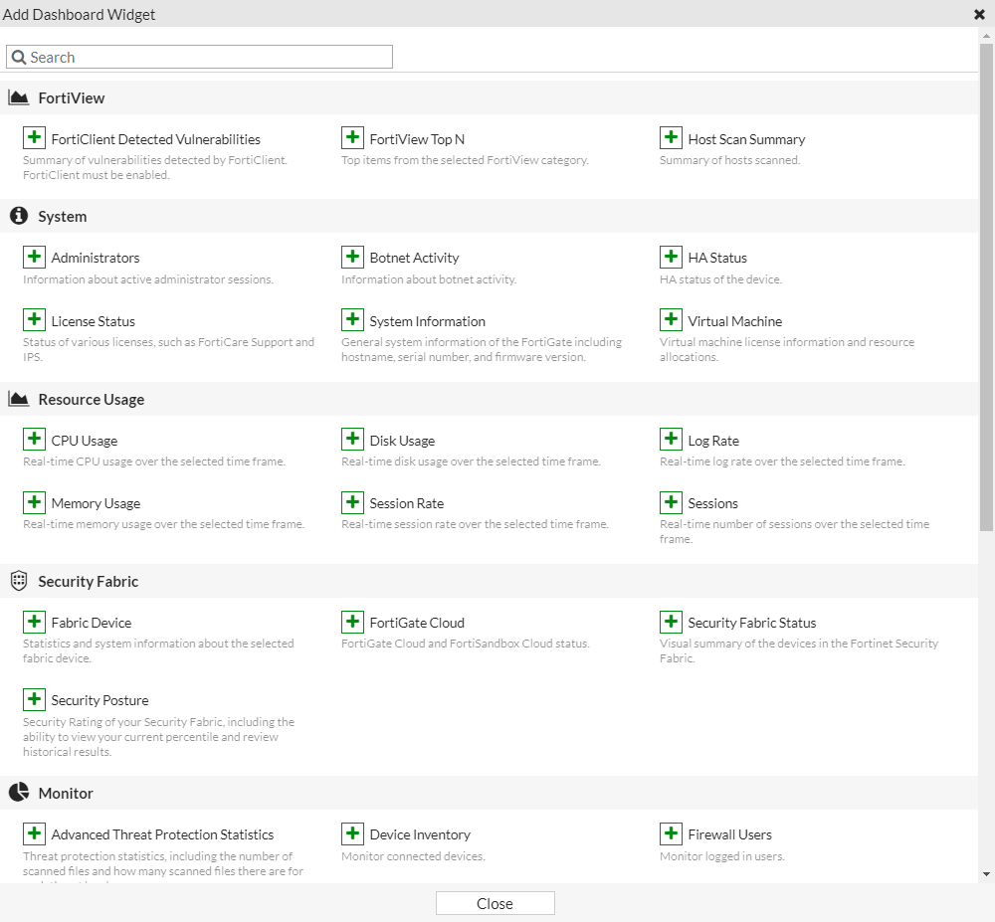Click plus icon next to Firewall Users
The width and height of the screenshot is (995, 922).
pyautogui.click(x=672, y=833)
